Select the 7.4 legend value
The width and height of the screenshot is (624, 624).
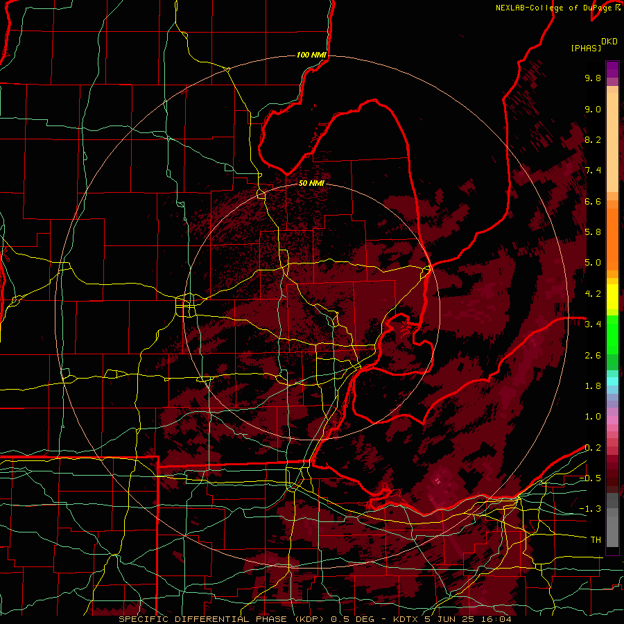(x=593, y=171)
